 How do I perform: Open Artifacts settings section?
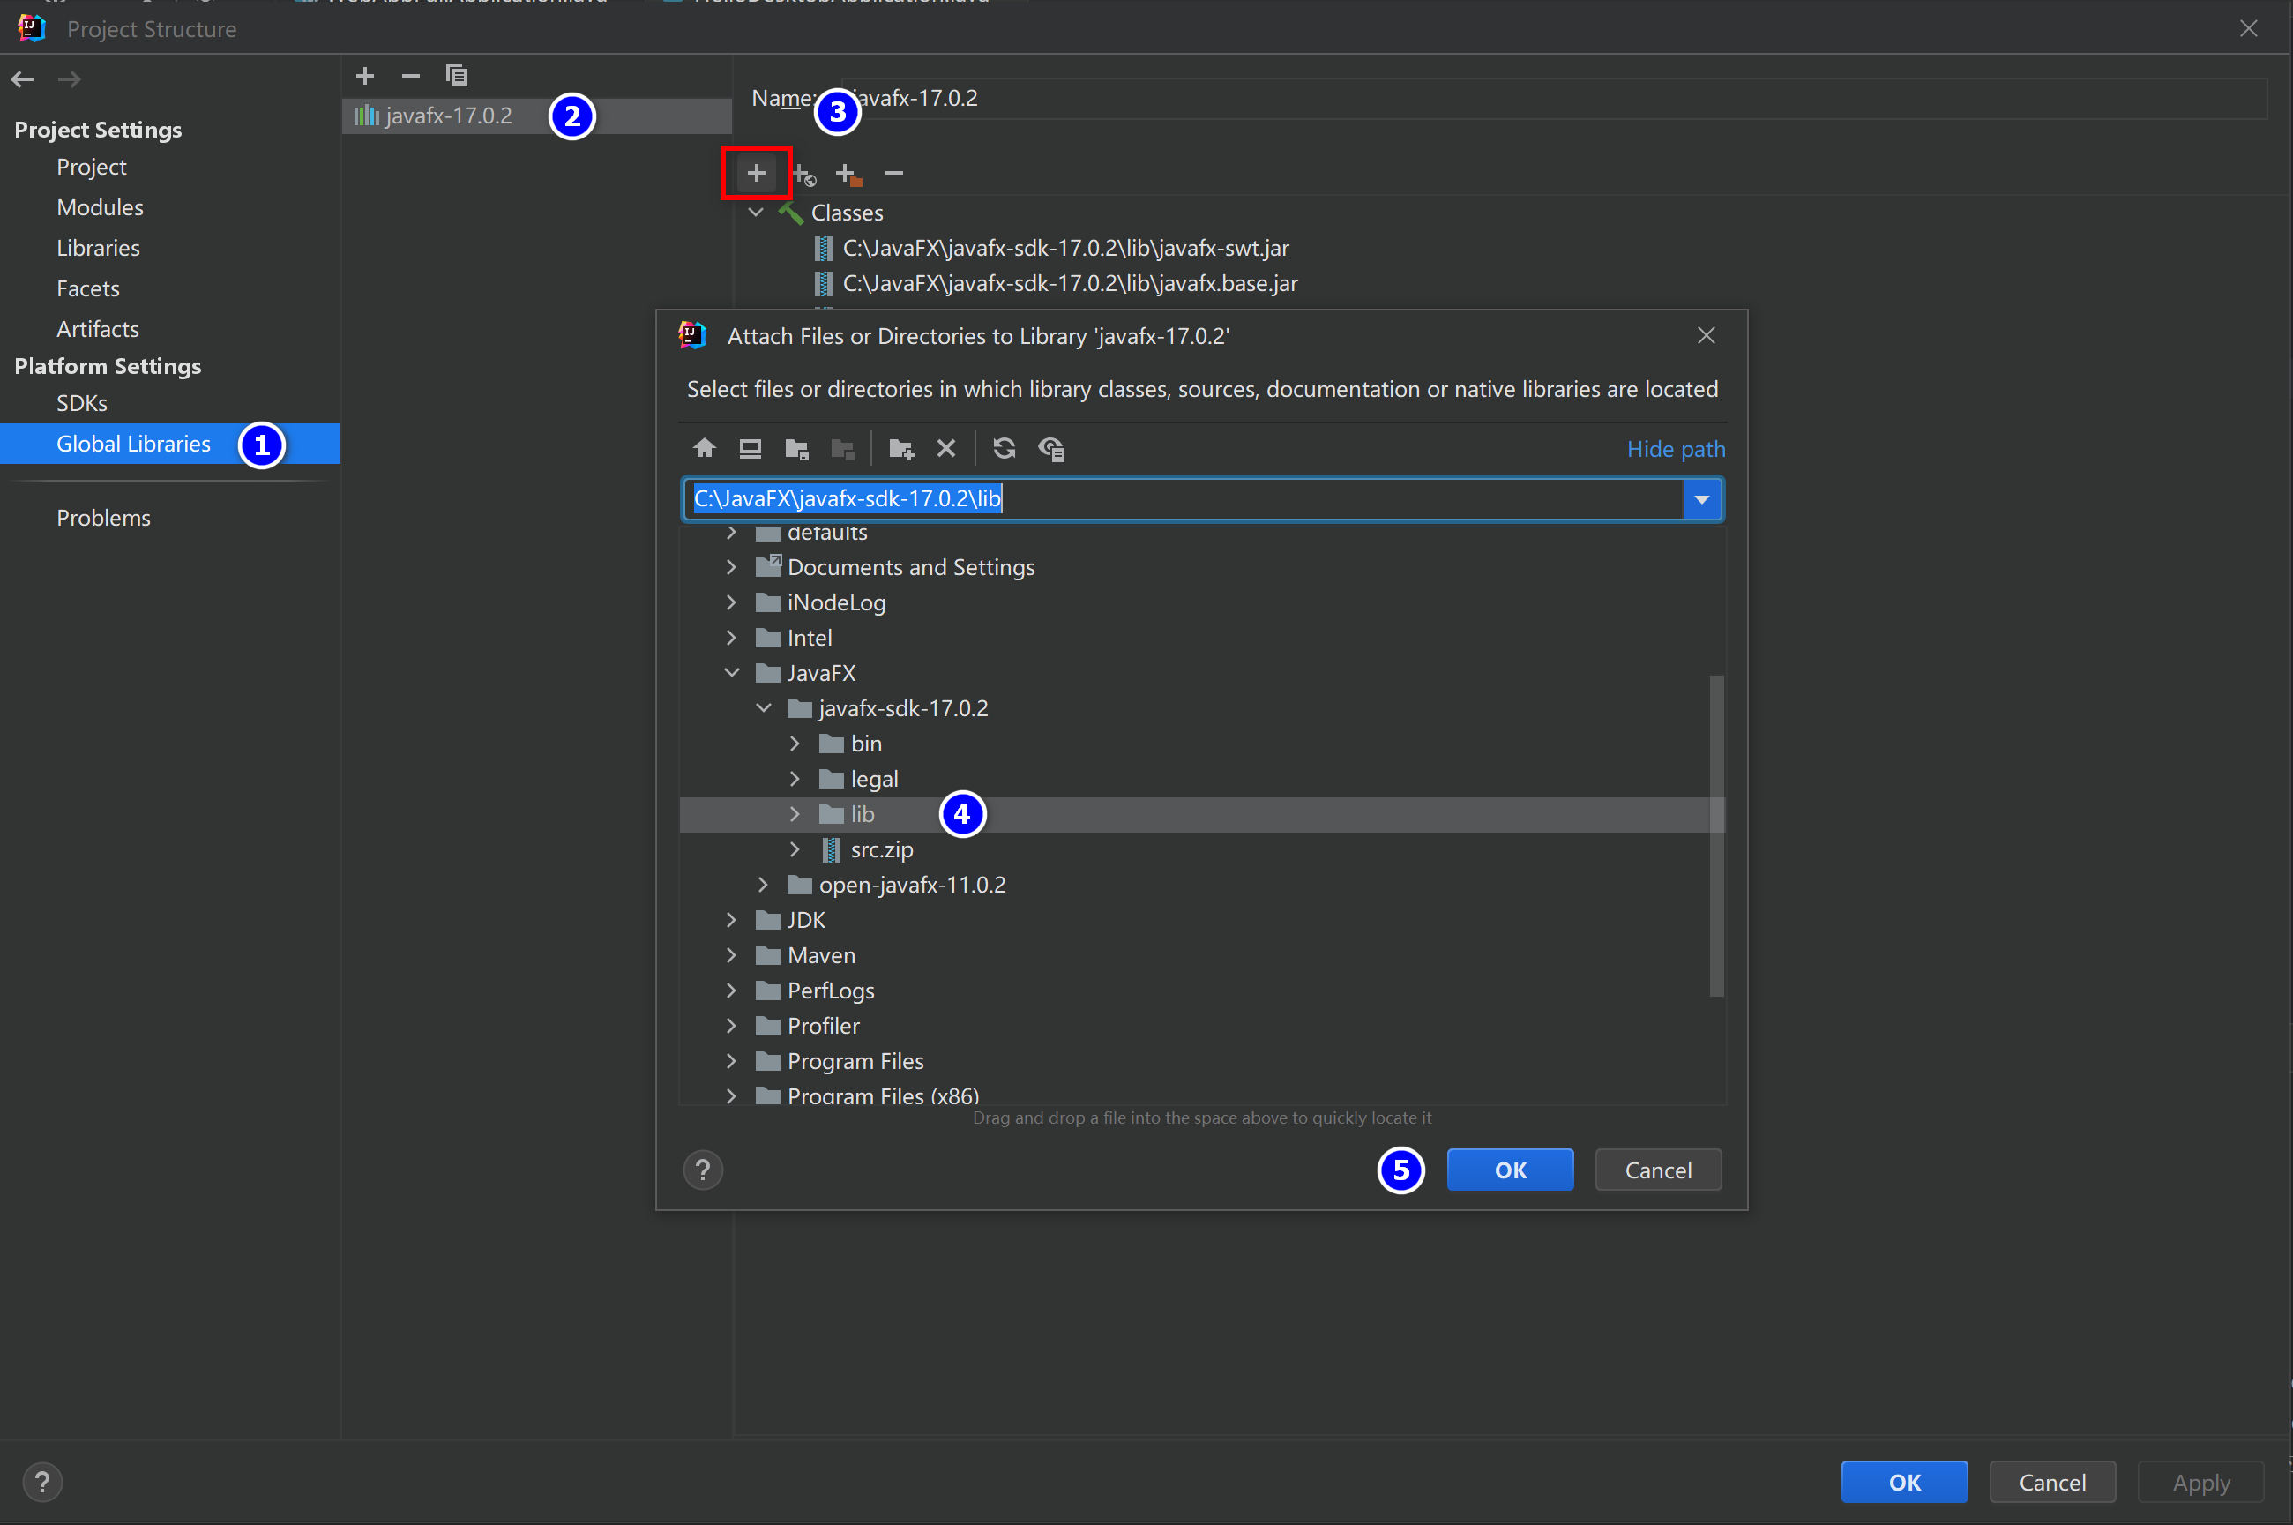(x=97, y=329)
